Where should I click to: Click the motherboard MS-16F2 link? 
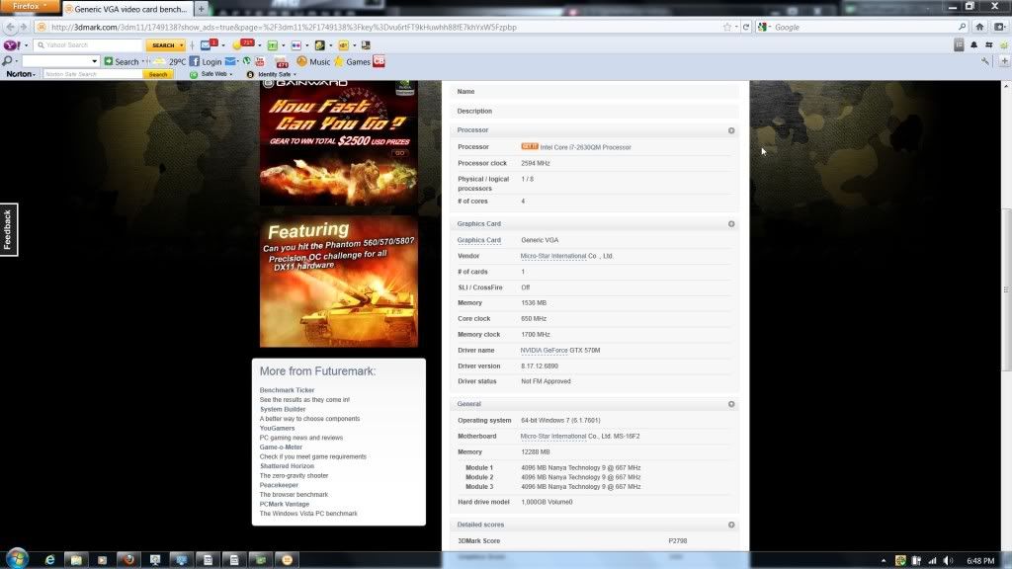point(579,436)
